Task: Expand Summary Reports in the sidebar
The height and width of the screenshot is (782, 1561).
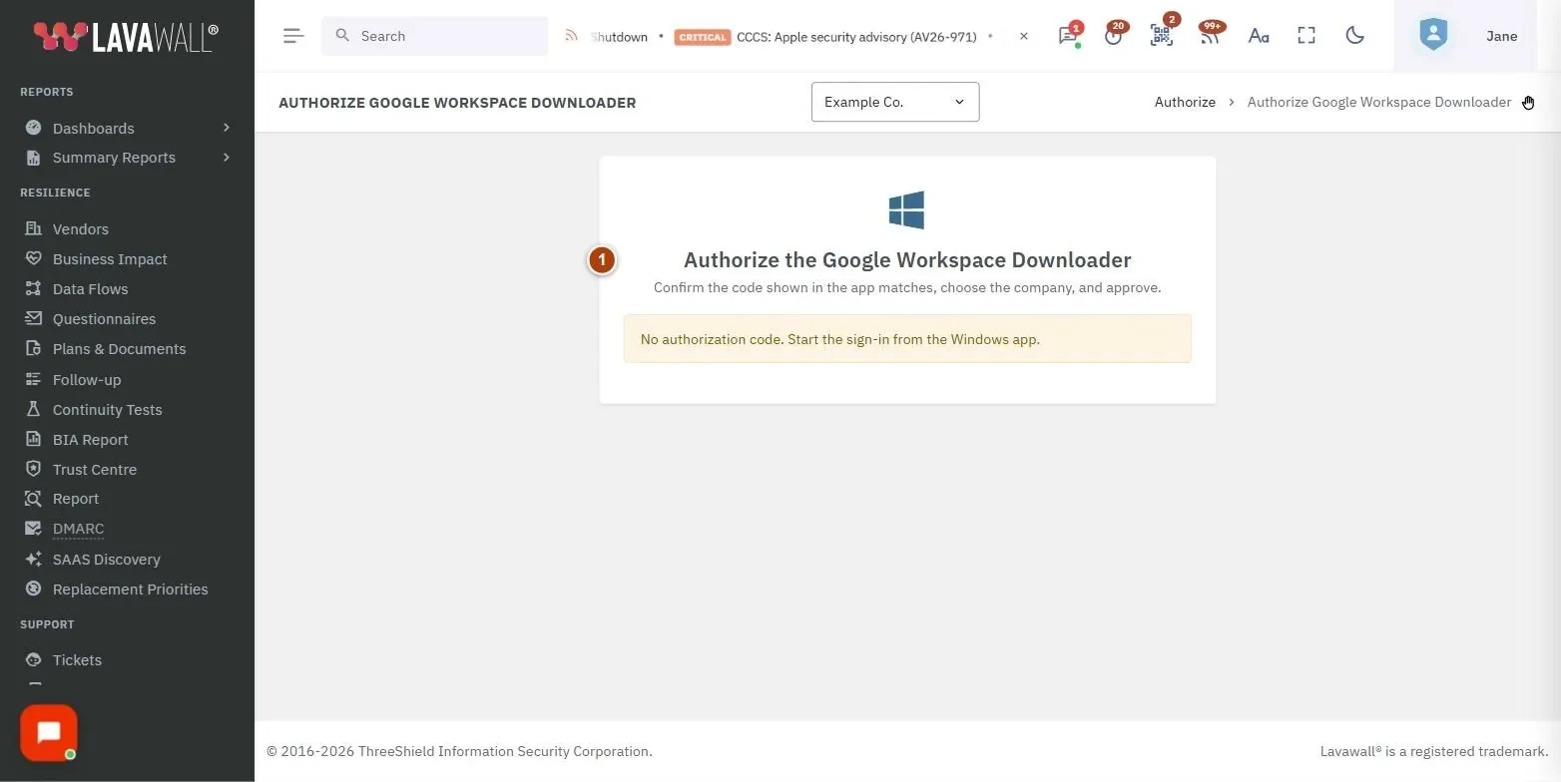Action: pos(128,158)
